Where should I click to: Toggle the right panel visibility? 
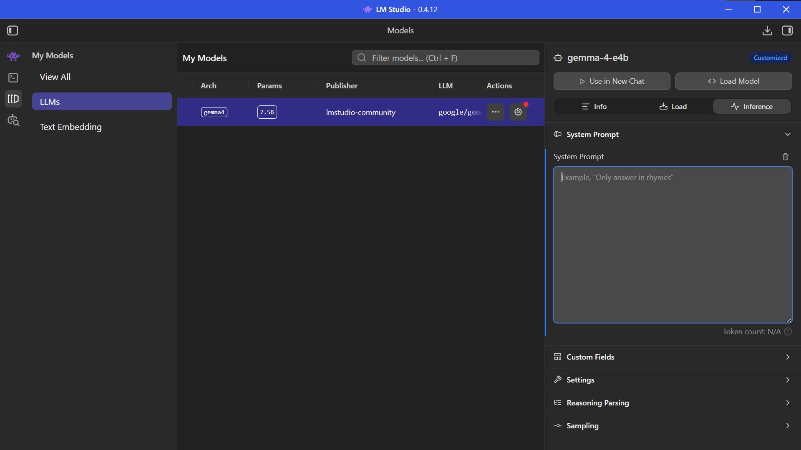click(788, 30)
